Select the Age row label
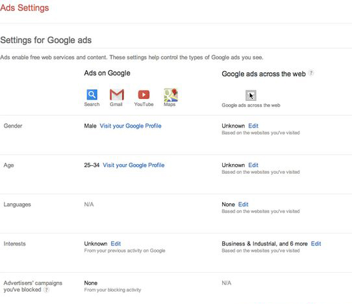Image resolution: width=352 pixels, height=304 pixels. (8, 165)
